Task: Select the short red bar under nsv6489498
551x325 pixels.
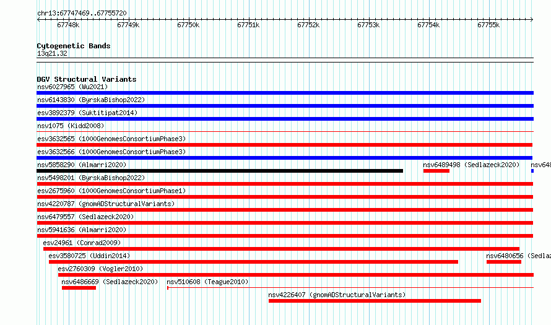Action: (x=436, y=171)
